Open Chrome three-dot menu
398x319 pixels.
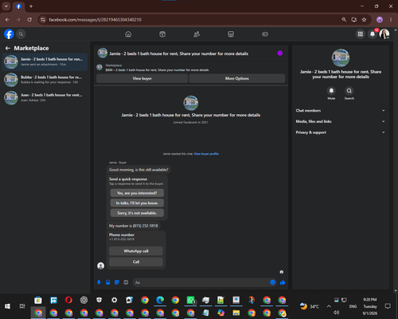point(391,20)
